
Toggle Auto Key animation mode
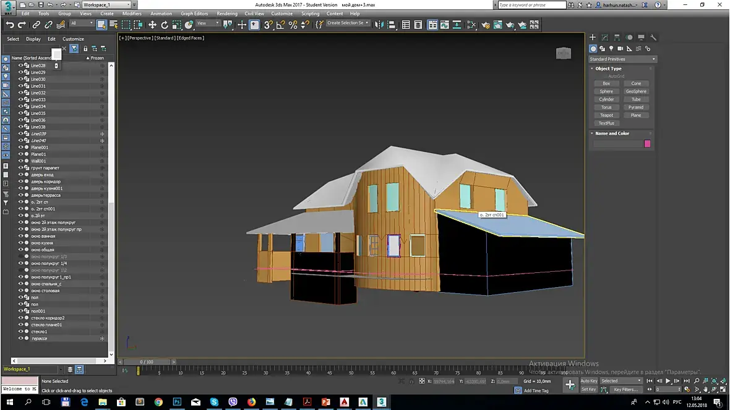589,381
